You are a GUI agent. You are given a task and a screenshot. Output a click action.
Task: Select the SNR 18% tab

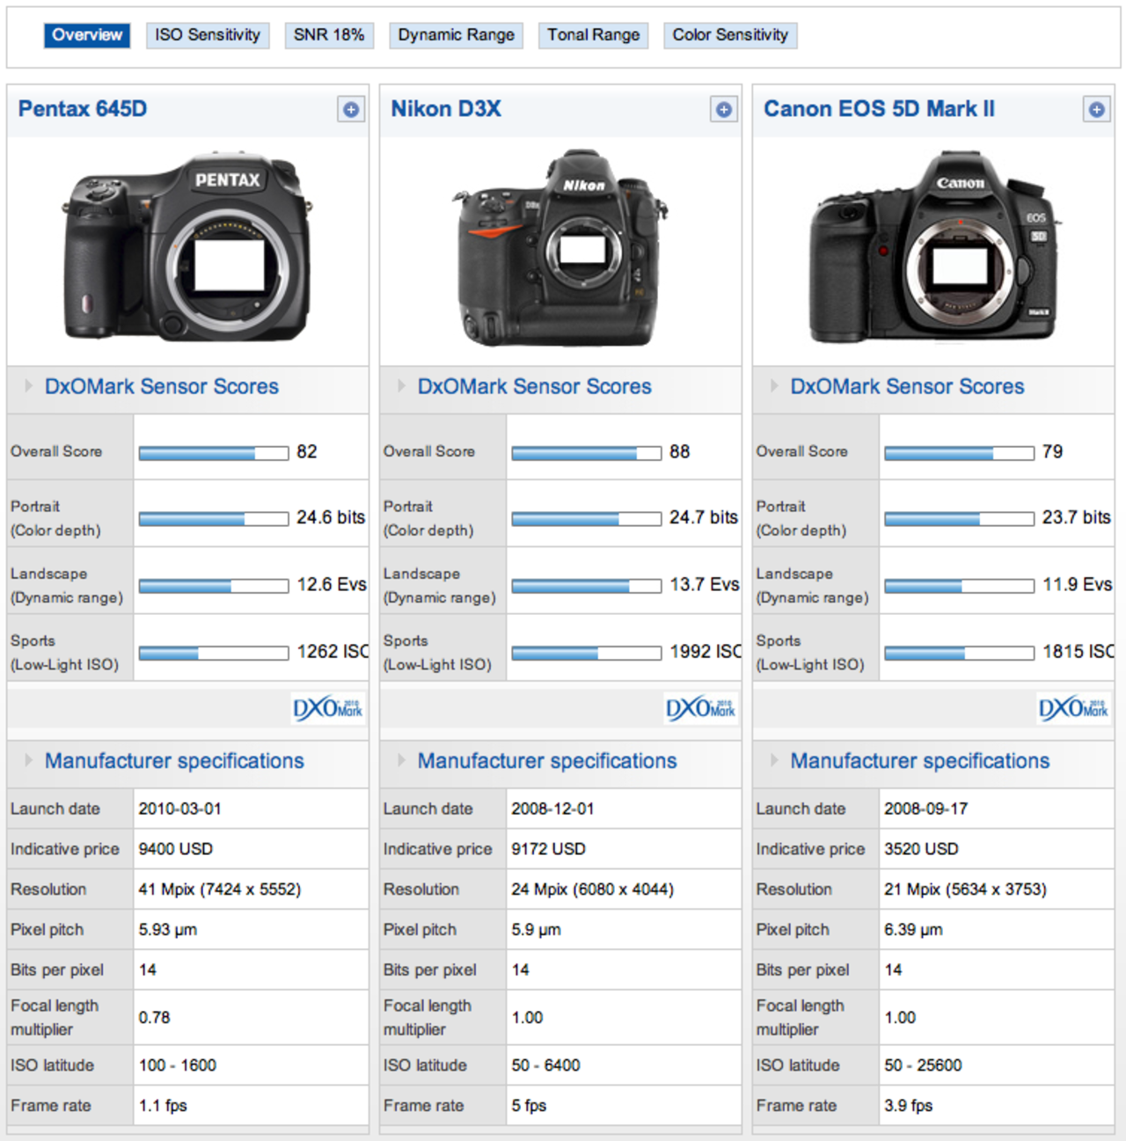(x=327, y=35)
